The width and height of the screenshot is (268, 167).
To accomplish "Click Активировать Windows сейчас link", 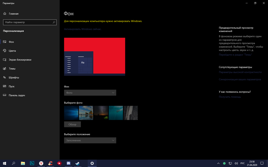I will 82,29.
